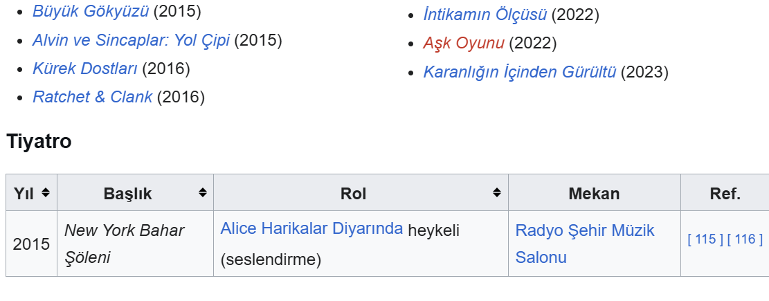Click the Mekan column header

point(594,194)
